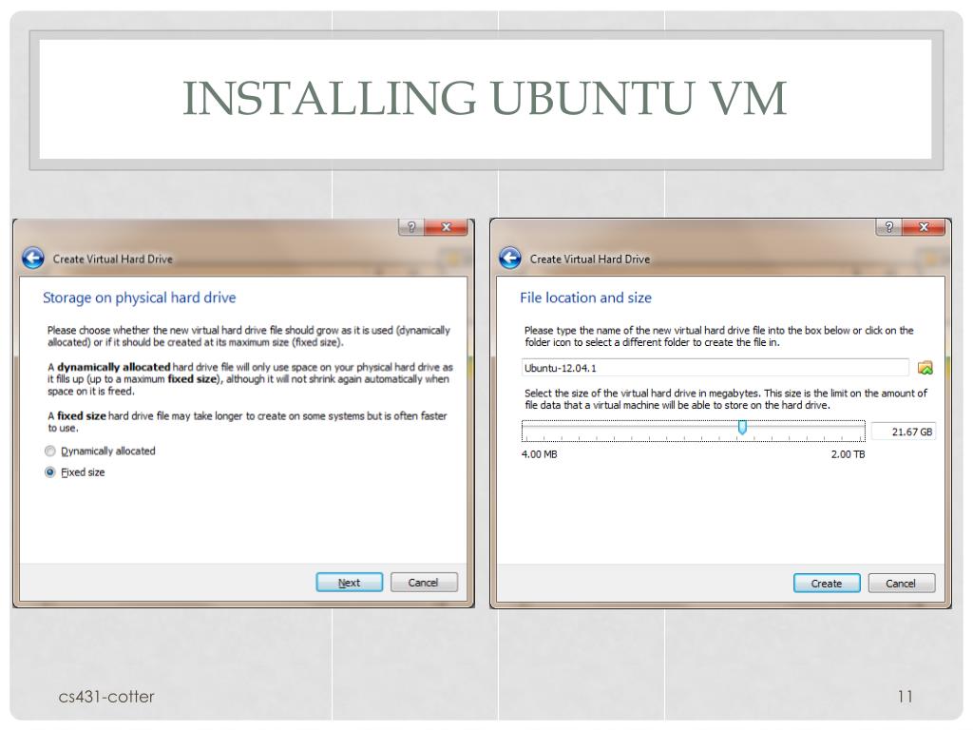
Task: Click the INSTALLING UBUNTU VM title
Action: click(485, 98)
